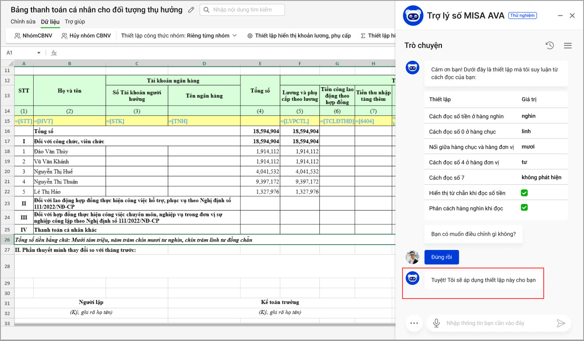Click the cell Vũ Văn Khánh
Image resolution: width=584 pixels, height=341 pixels.
click(70, 161)
